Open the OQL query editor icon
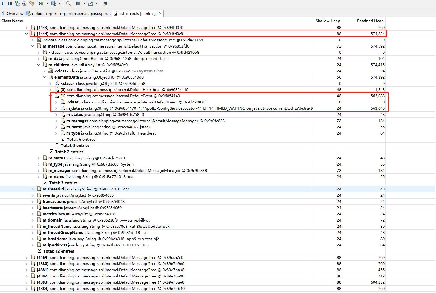Image resolution: width=436 pixels, height=293 pixels. [24, 3]
